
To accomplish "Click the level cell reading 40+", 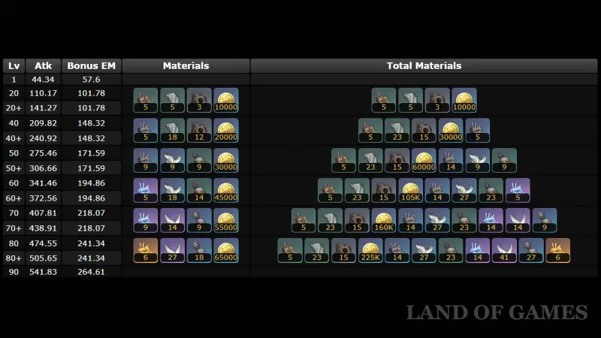I will [x=14, y=138].
